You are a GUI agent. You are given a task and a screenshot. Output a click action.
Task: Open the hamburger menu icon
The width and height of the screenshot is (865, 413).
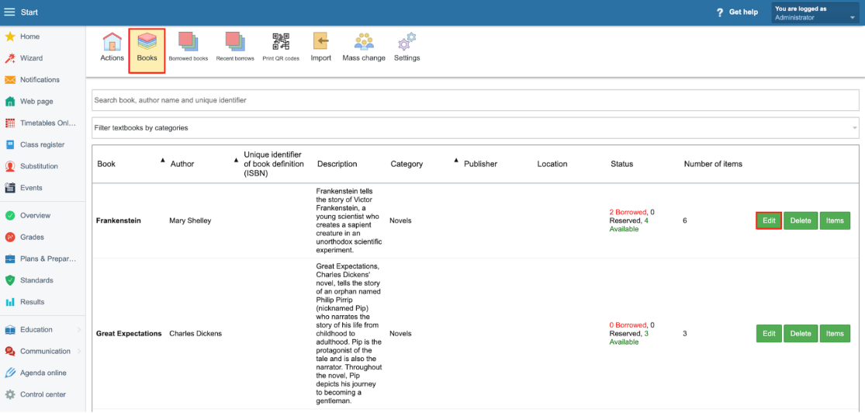click(x=10, y=12)
